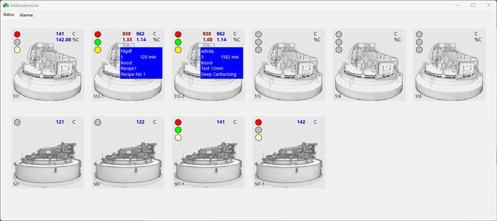Click green status light on 512-1
The height and width of the screenshot is (221, 497).
tap(98, 42)
